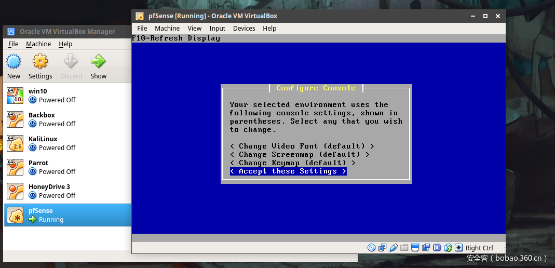This screenshot has height=268, width=555.
Task: Click the network adapters status icon
Action: [x=382, y=248]
